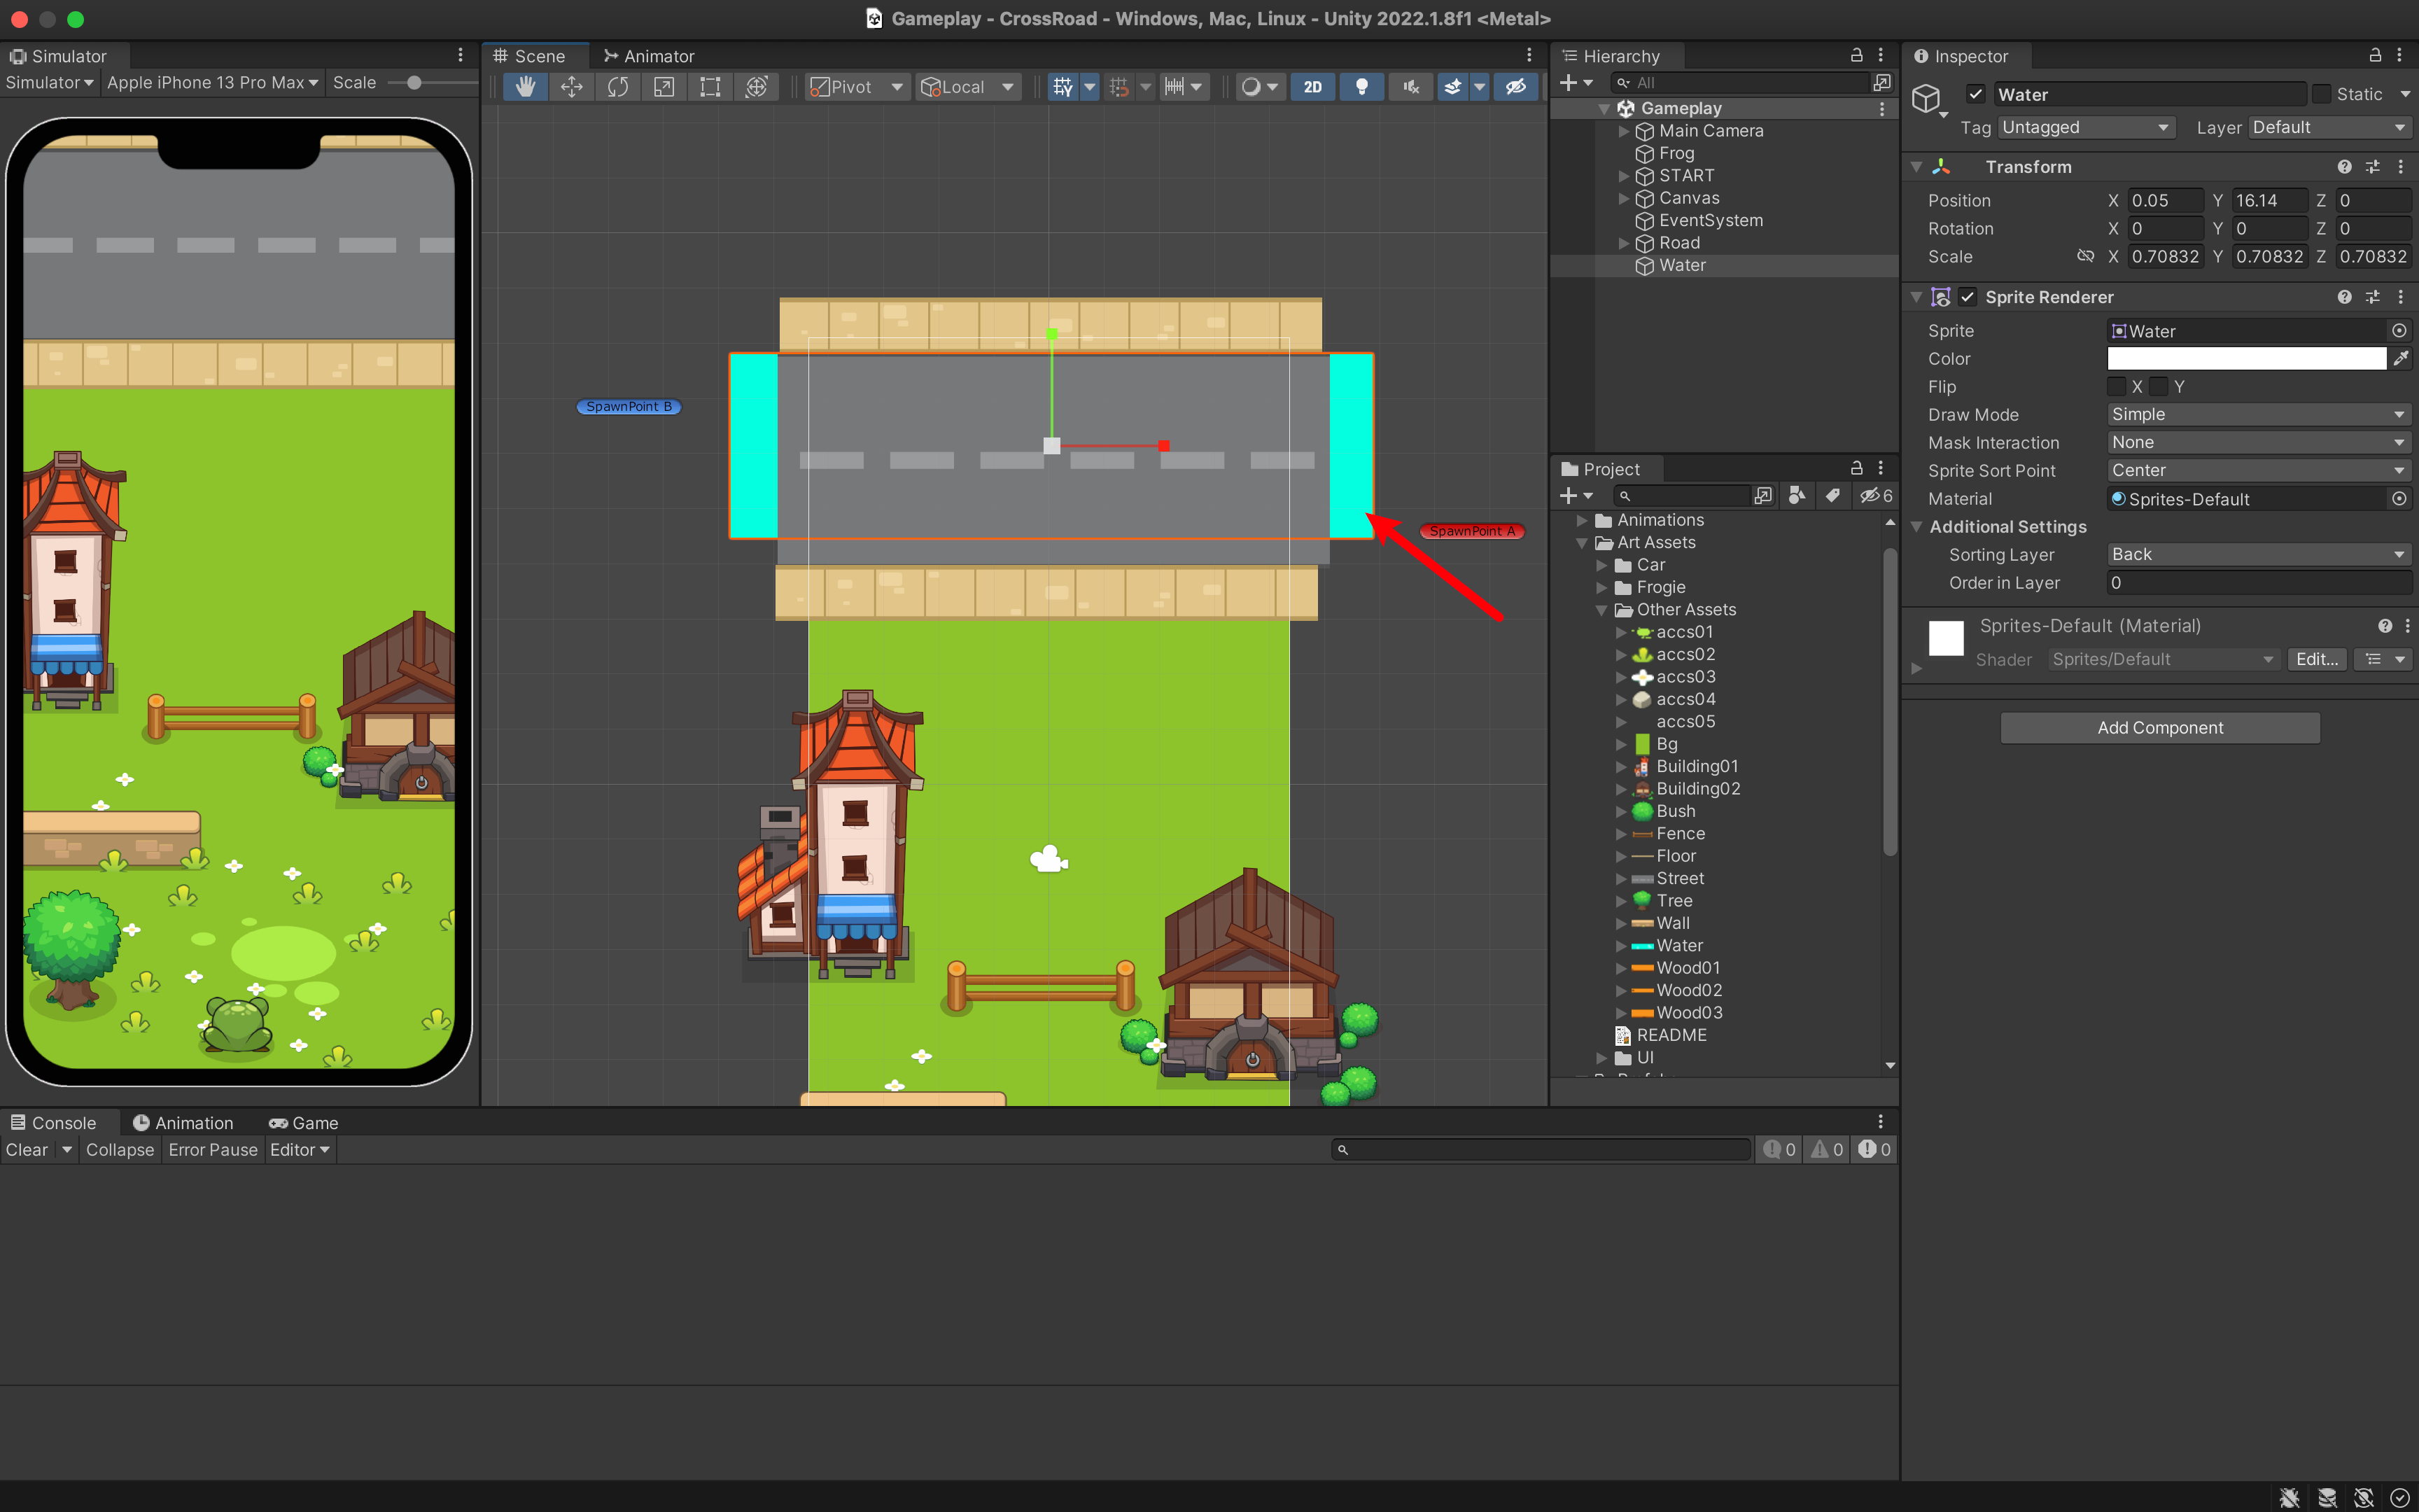The width and height of the screenshot is (2419, 1512).
Task: Open Transform component help
Action: tap(2344, 167)
